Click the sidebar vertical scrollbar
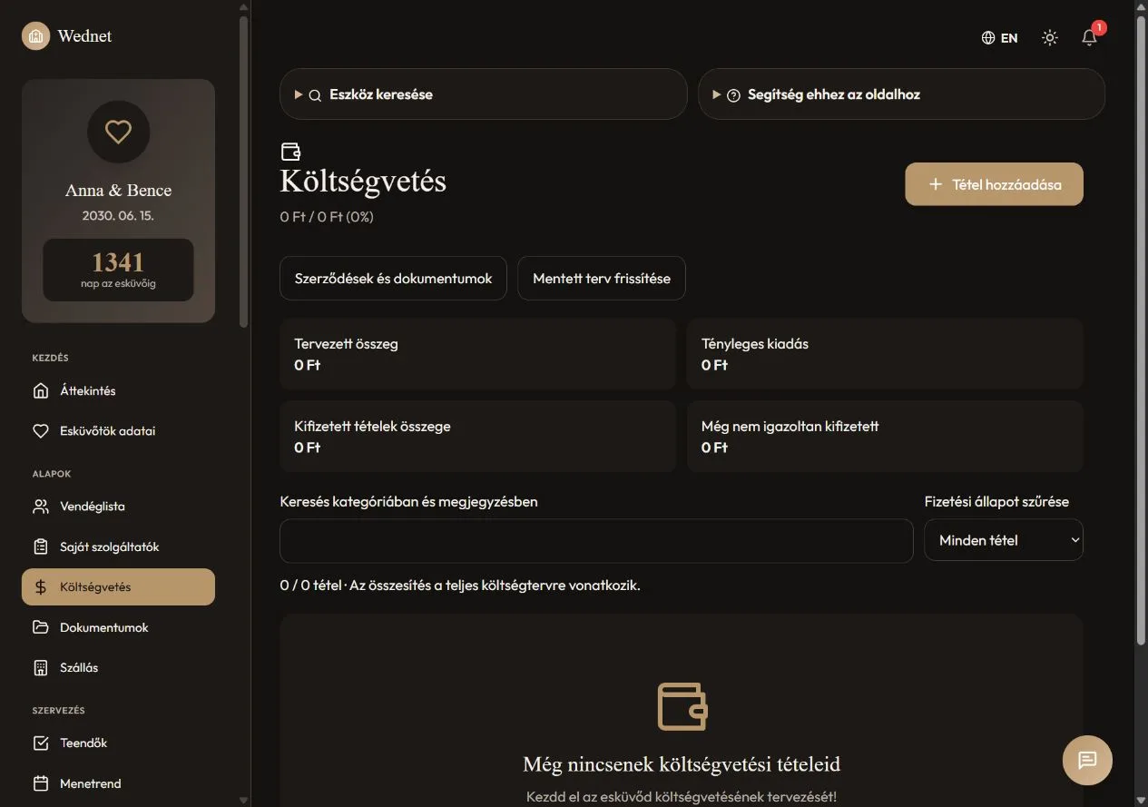 tap(243, 171)
